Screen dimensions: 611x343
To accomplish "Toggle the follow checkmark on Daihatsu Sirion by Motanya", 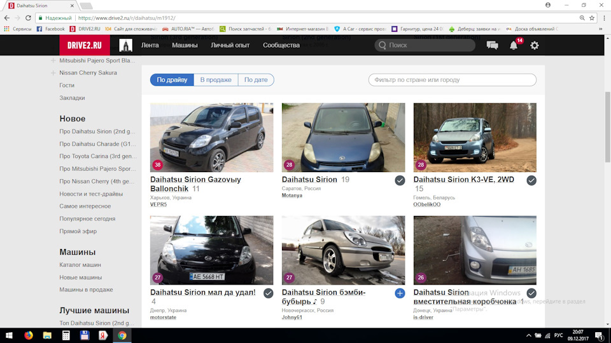I will pos(400,180).
